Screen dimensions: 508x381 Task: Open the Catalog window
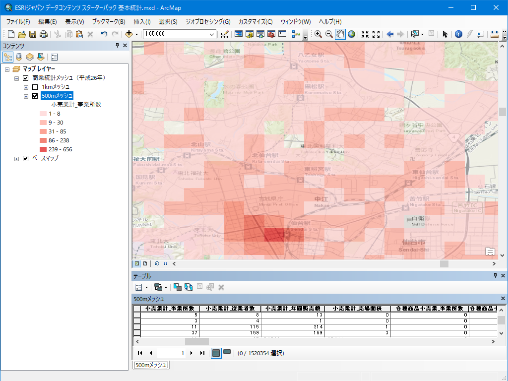click(x=250, y=34)
